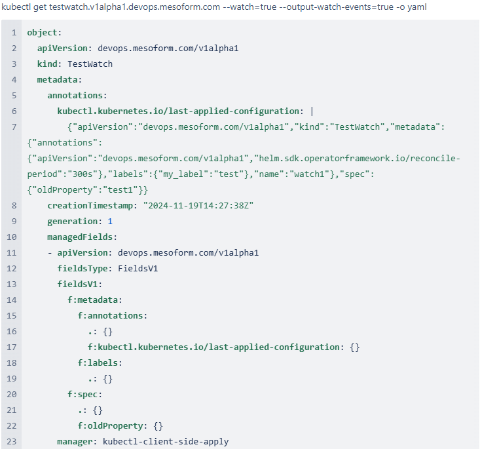Click the 'kubectl-client-side-apply' manager value
The width and height of the screenshot is (480, 449).
(x=166, y=441)
